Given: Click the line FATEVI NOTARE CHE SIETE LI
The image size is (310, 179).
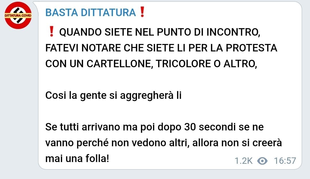Looking at the screenshot, I should point(161,48).
